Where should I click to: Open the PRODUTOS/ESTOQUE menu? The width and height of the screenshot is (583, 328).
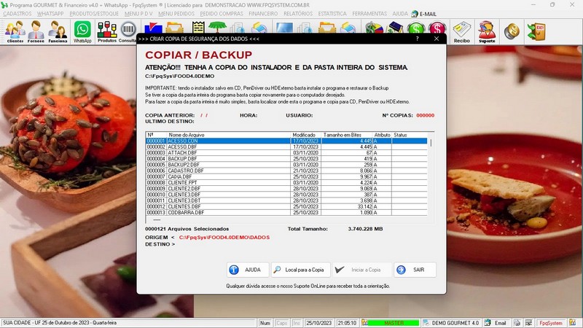tap(94, 14)
